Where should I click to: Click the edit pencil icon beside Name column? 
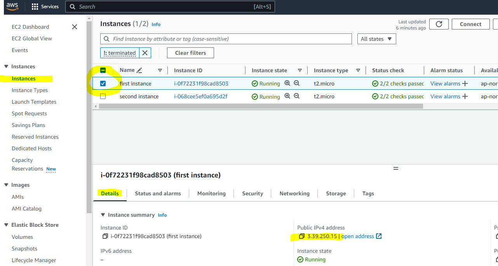click(139, 70)
